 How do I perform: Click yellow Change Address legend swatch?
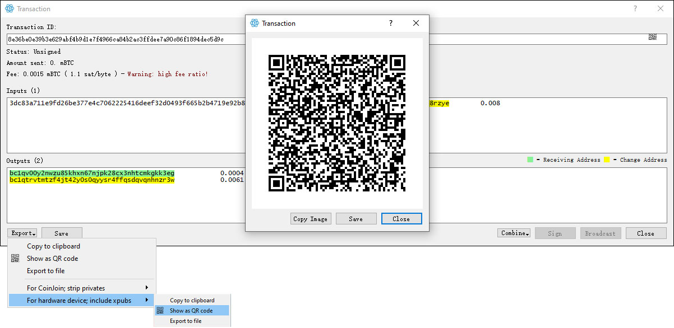pyautogui.click(x=607, y=160)
